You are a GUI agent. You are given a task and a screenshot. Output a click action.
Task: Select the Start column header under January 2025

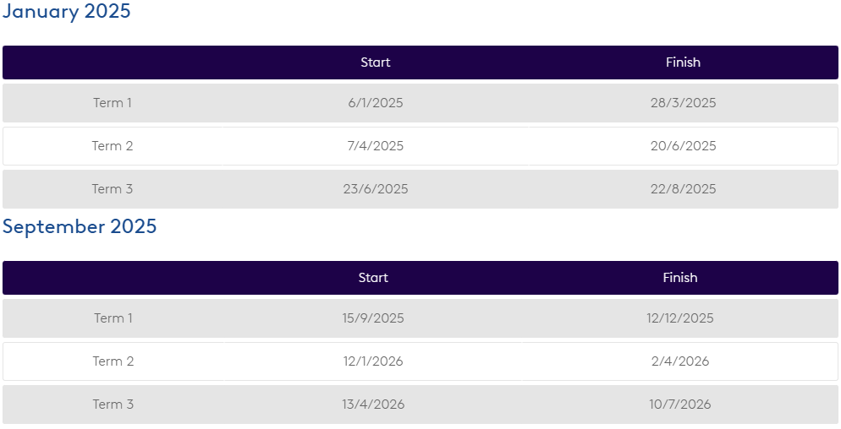coord(376,62)
